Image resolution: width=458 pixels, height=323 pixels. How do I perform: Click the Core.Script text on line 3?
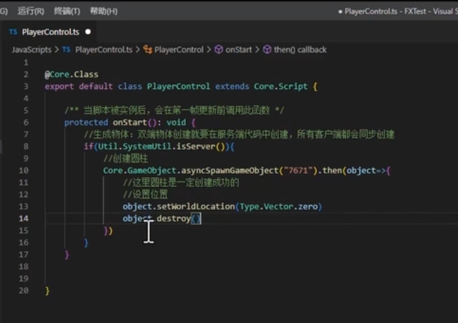[x=280, y=87]
